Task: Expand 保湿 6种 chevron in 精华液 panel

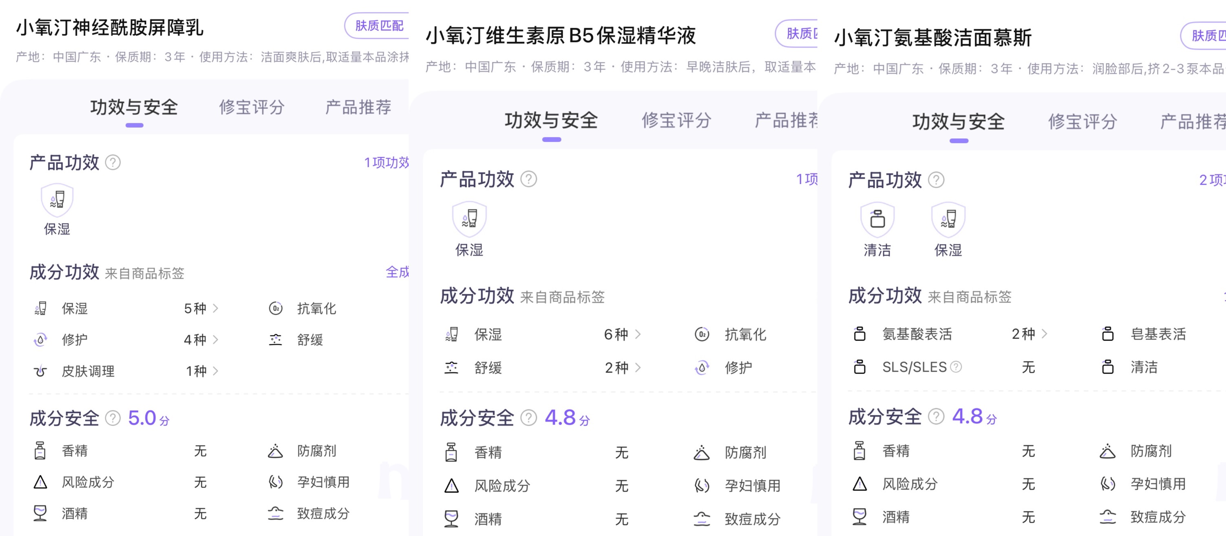Action: pyautogui.click(x=638, y=334)
